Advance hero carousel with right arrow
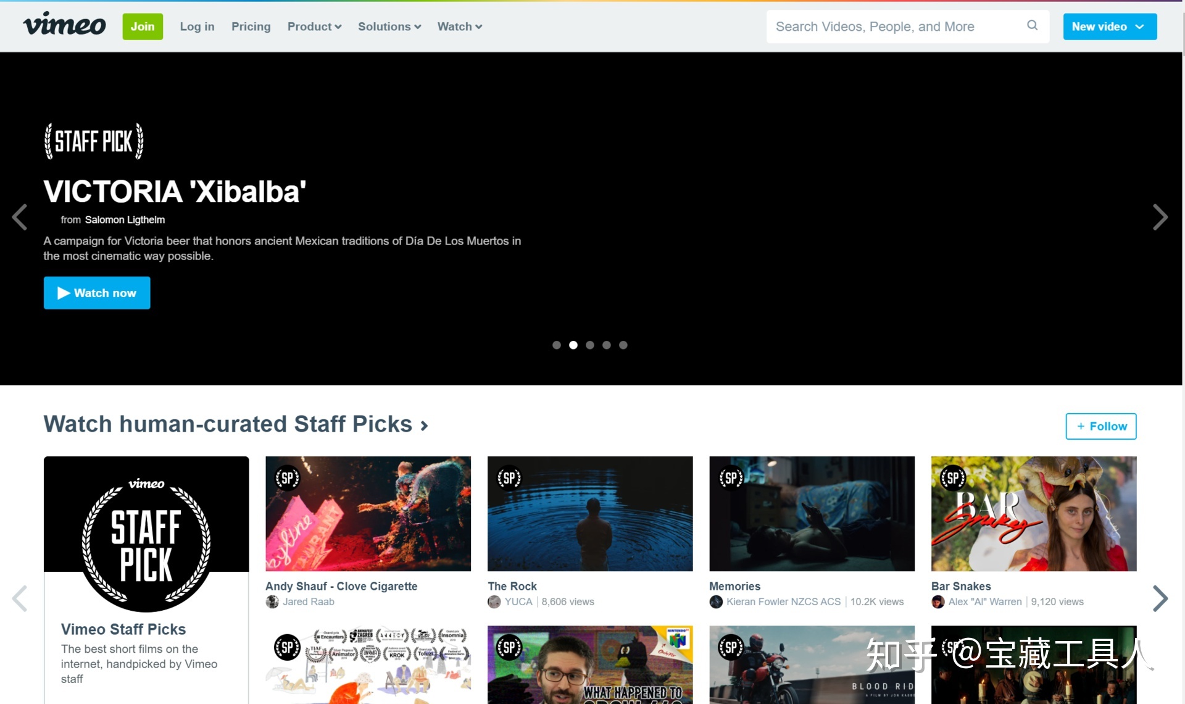 (1160, 217)
